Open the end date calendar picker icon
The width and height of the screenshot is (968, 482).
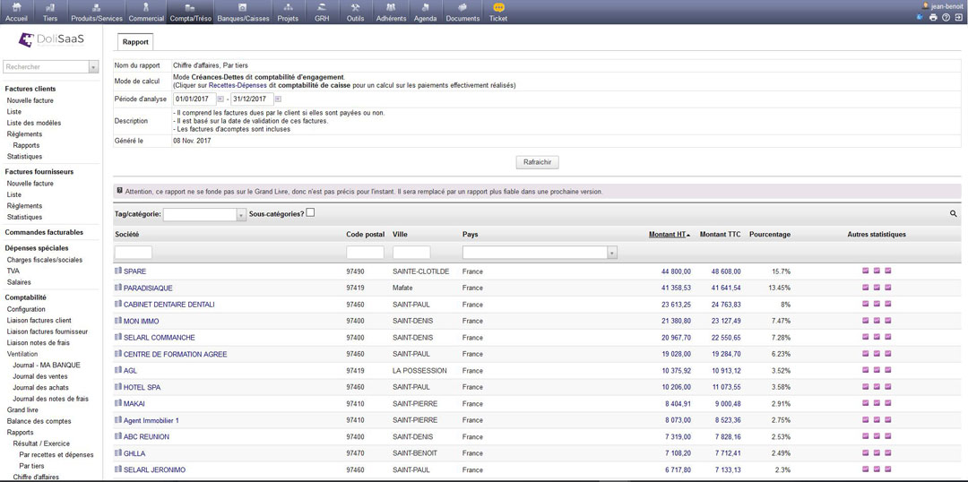click(278, 99)
